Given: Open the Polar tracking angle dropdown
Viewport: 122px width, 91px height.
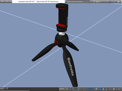Looking at the screenshot, I should 81,89.
